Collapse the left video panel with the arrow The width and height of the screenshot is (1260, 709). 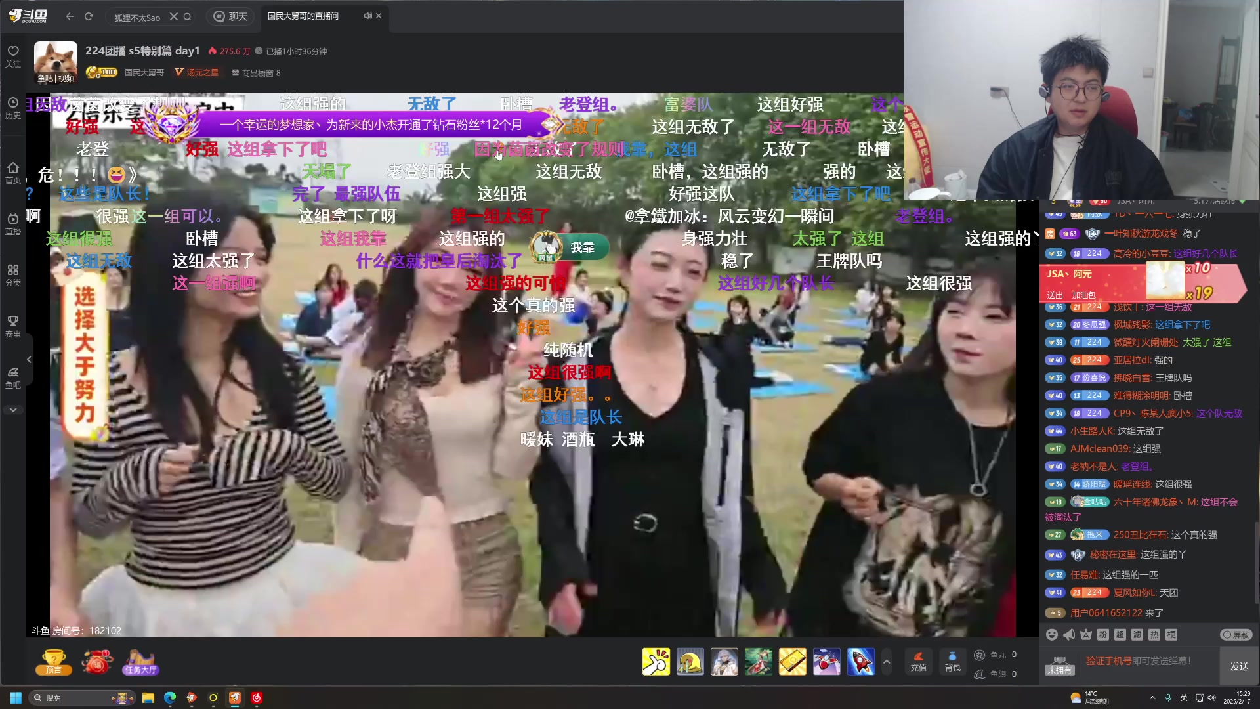(x=29, y=360)
